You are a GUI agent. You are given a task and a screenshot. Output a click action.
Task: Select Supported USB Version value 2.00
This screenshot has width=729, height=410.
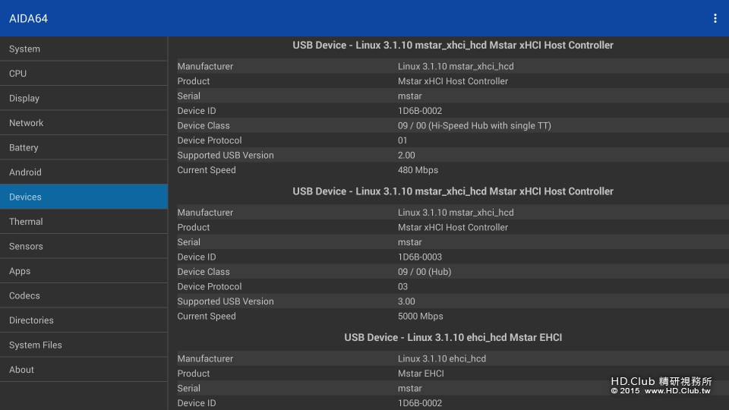[x=406, y=155]
